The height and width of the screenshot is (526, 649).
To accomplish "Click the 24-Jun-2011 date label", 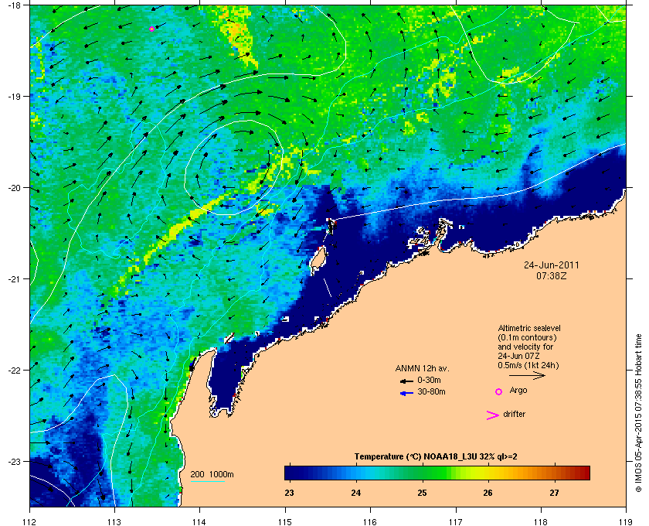I will pyautogui.click(x=552, y=265).
